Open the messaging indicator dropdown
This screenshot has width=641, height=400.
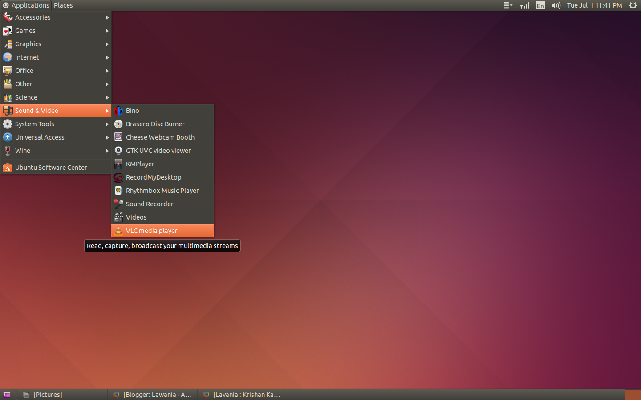508,5
